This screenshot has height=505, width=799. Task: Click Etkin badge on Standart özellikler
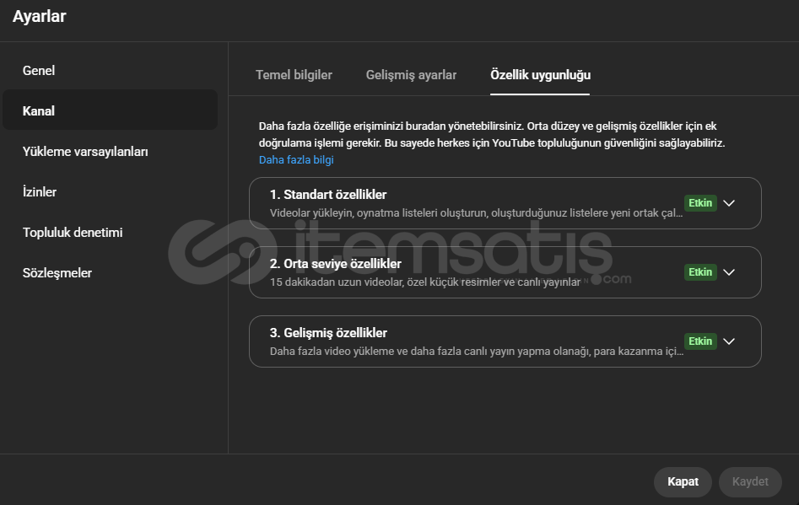[700, 203]
